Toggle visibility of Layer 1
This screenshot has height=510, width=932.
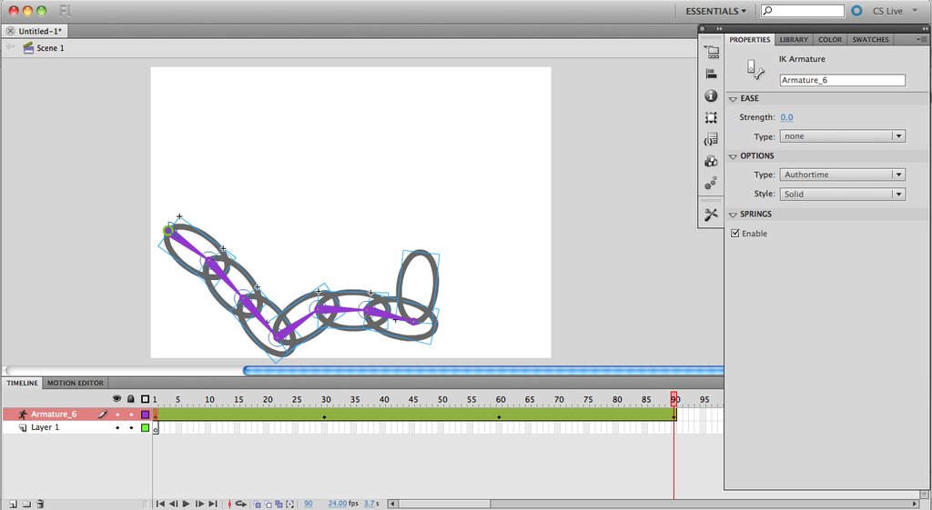[117, 427]
